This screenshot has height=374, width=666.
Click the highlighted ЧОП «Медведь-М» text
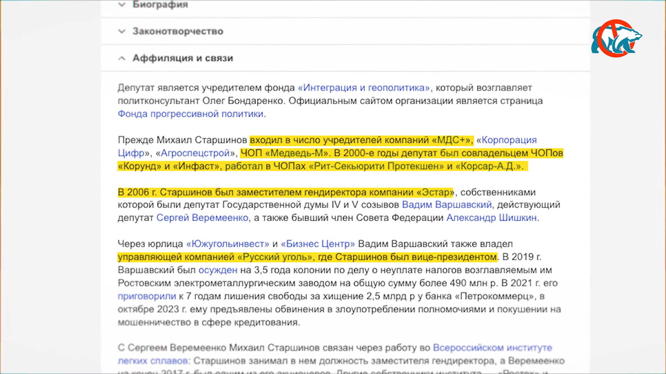pos(284,153)
